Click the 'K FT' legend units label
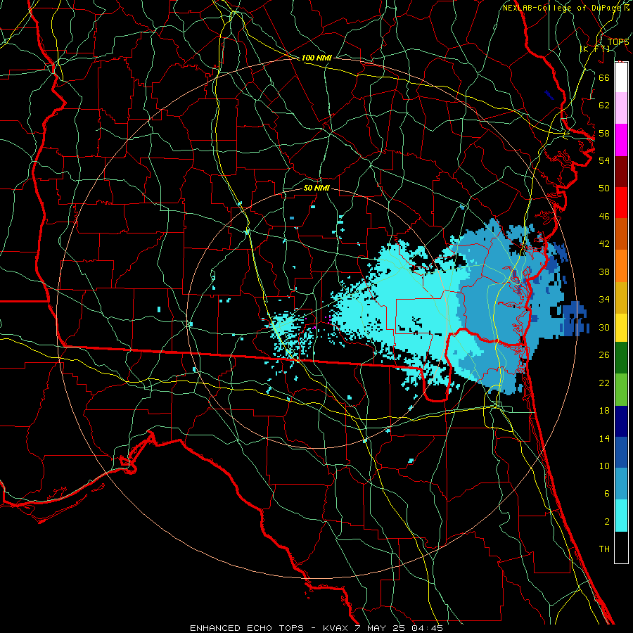This screenshot has width=633, height=633. (595, 49)
